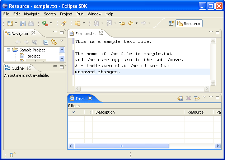Click Navigator Back arrow icon
225x160 pixels.
pos(18,42)
